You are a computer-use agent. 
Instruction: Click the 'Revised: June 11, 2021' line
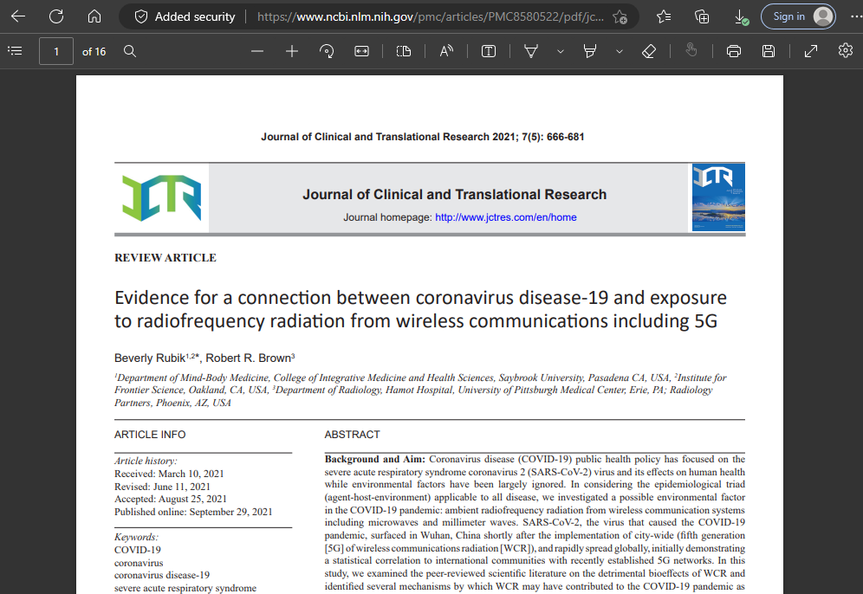[x=162, y=487]
